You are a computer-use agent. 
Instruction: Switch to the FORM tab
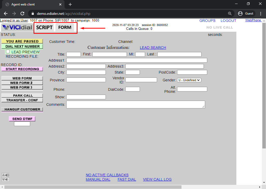click(x=65, y=28)
